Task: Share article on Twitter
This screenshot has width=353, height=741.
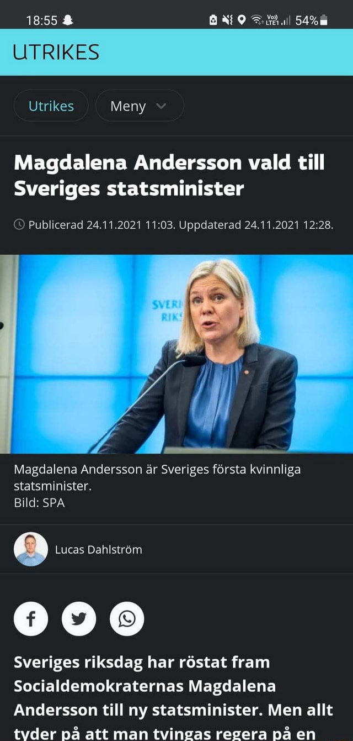Action: coord(79,619)
